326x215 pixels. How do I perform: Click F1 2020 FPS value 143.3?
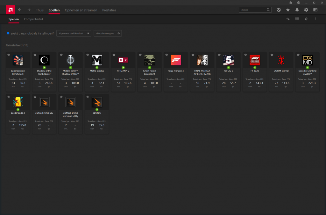point(259,83)
